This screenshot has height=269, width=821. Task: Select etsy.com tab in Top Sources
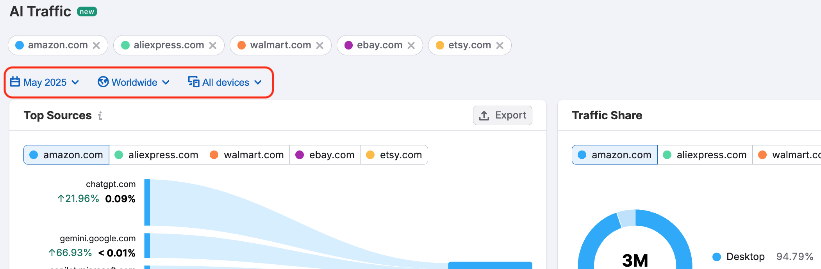pos(394,155)
